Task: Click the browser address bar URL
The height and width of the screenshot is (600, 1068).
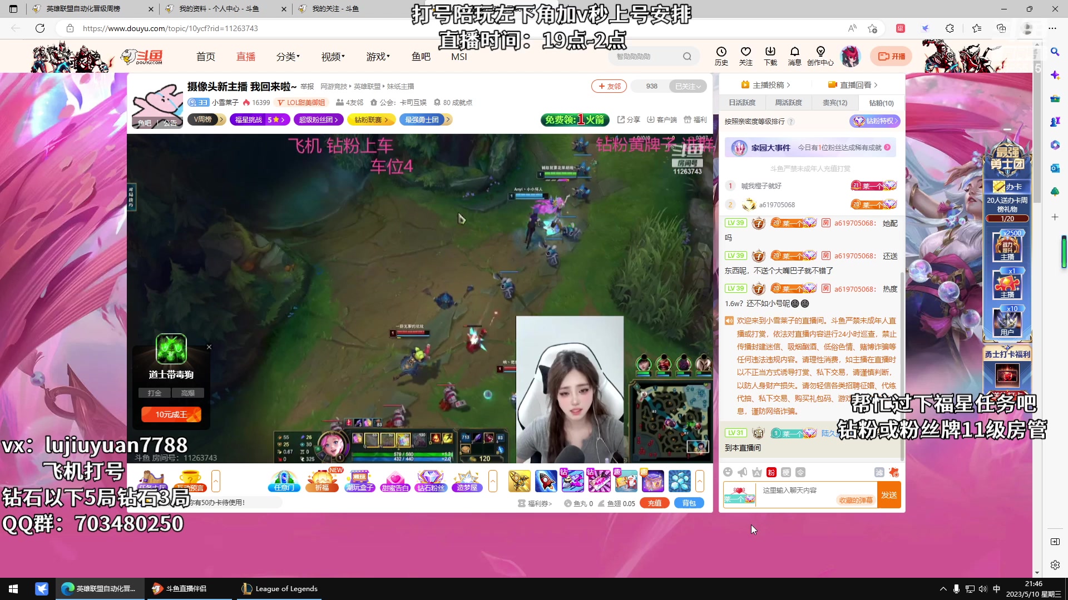Action: (x=170, y=28)
